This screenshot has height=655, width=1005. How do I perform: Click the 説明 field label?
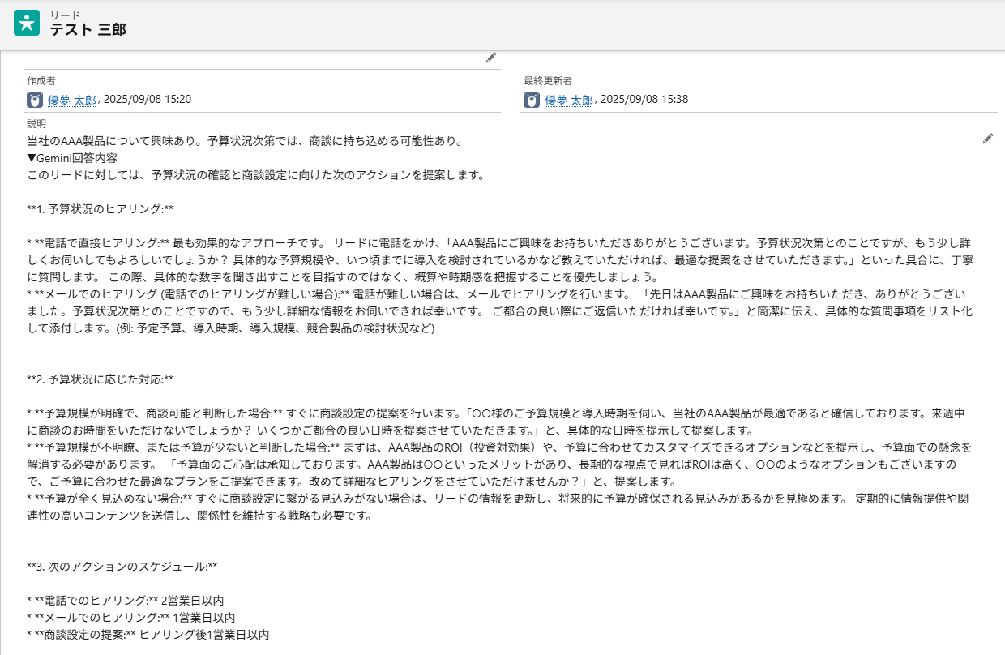click(36, 124)
